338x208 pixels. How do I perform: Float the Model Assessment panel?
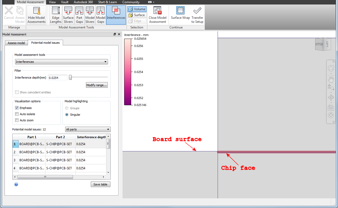[x=115, y=34]
